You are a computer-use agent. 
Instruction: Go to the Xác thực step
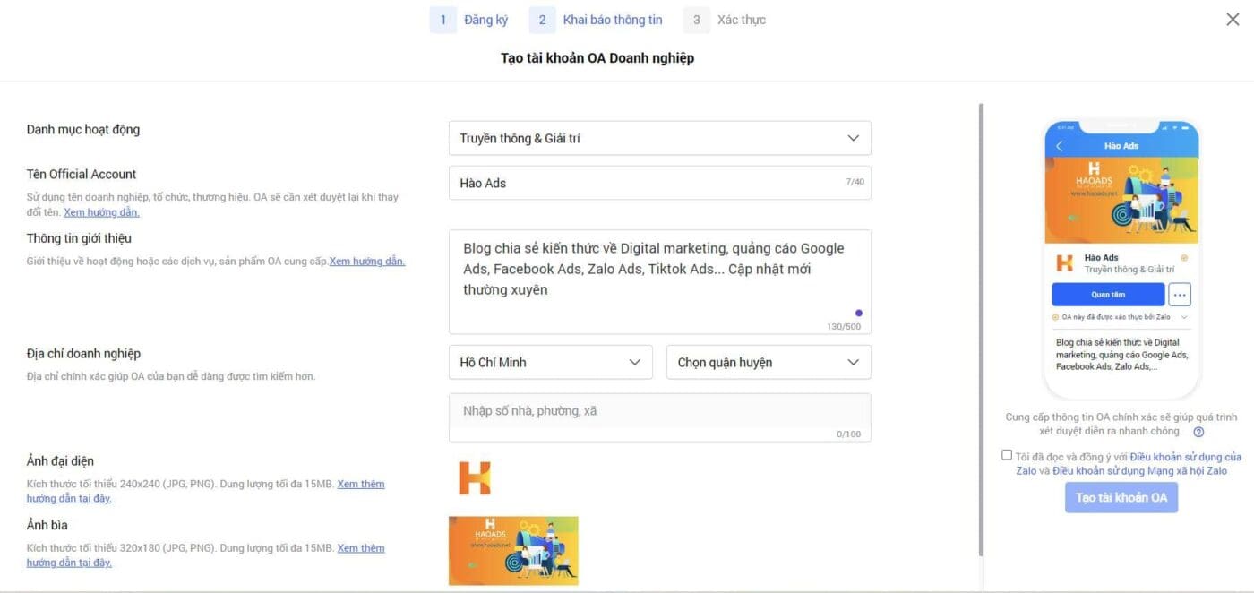coord(742,20)
